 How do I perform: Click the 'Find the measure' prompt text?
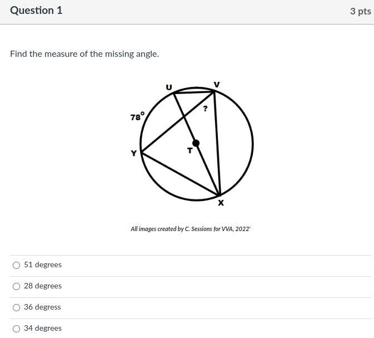[84, 54]
